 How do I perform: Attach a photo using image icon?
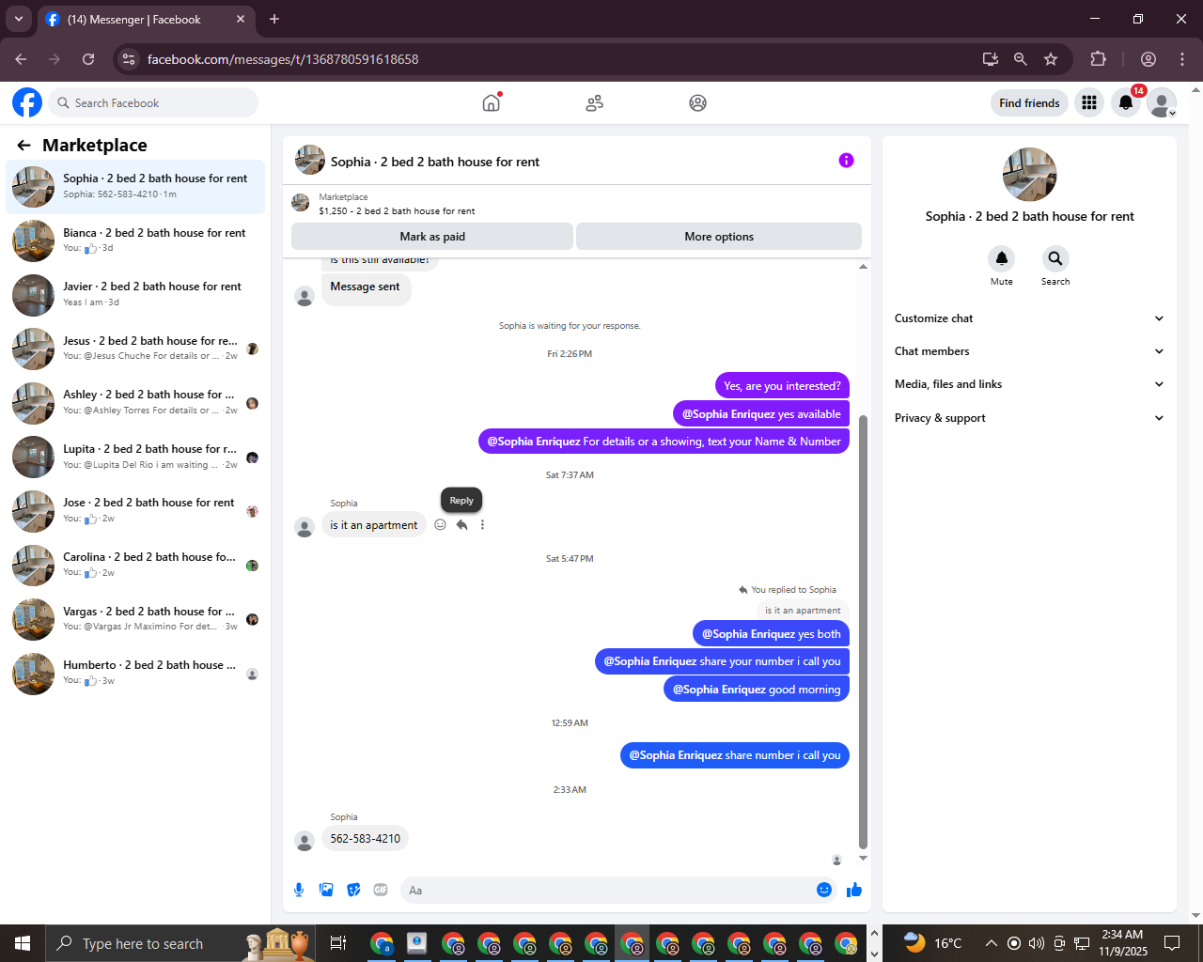pyautogui.click(x=326, y=890)
